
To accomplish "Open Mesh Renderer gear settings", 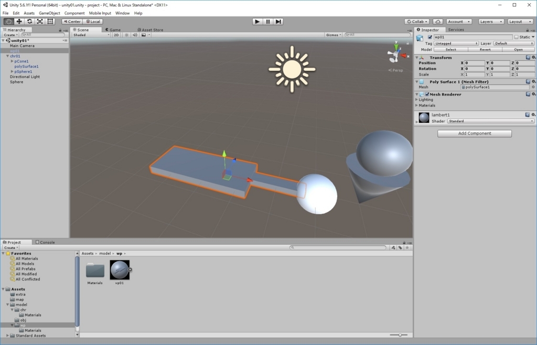I will 533,94.
